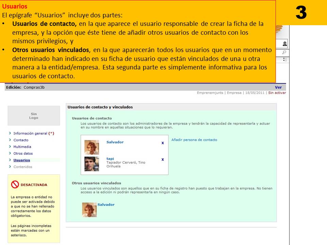The height and width of the screenshot is (245, 327).
Task: Remove tapi using the X icon
Action: coord(162,159)
